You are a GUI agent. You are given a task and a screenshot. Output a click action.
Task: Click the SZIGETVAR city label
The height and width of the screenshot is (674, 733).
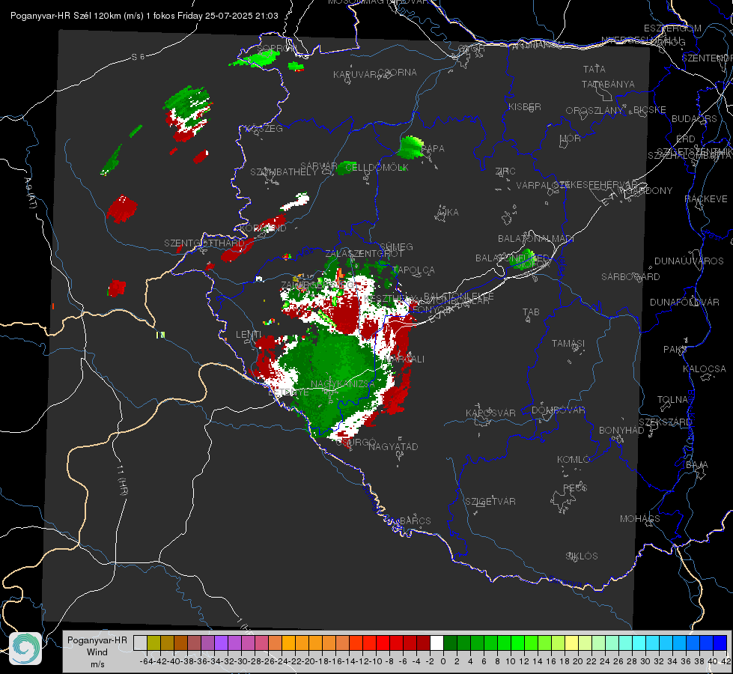tap(490, 502)
